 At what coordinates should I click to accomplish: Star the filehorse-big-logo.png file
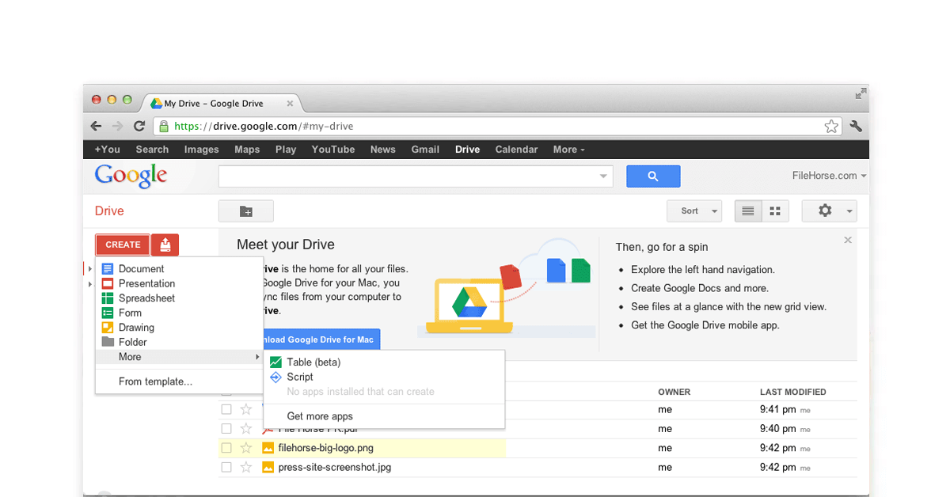(245, 447)
